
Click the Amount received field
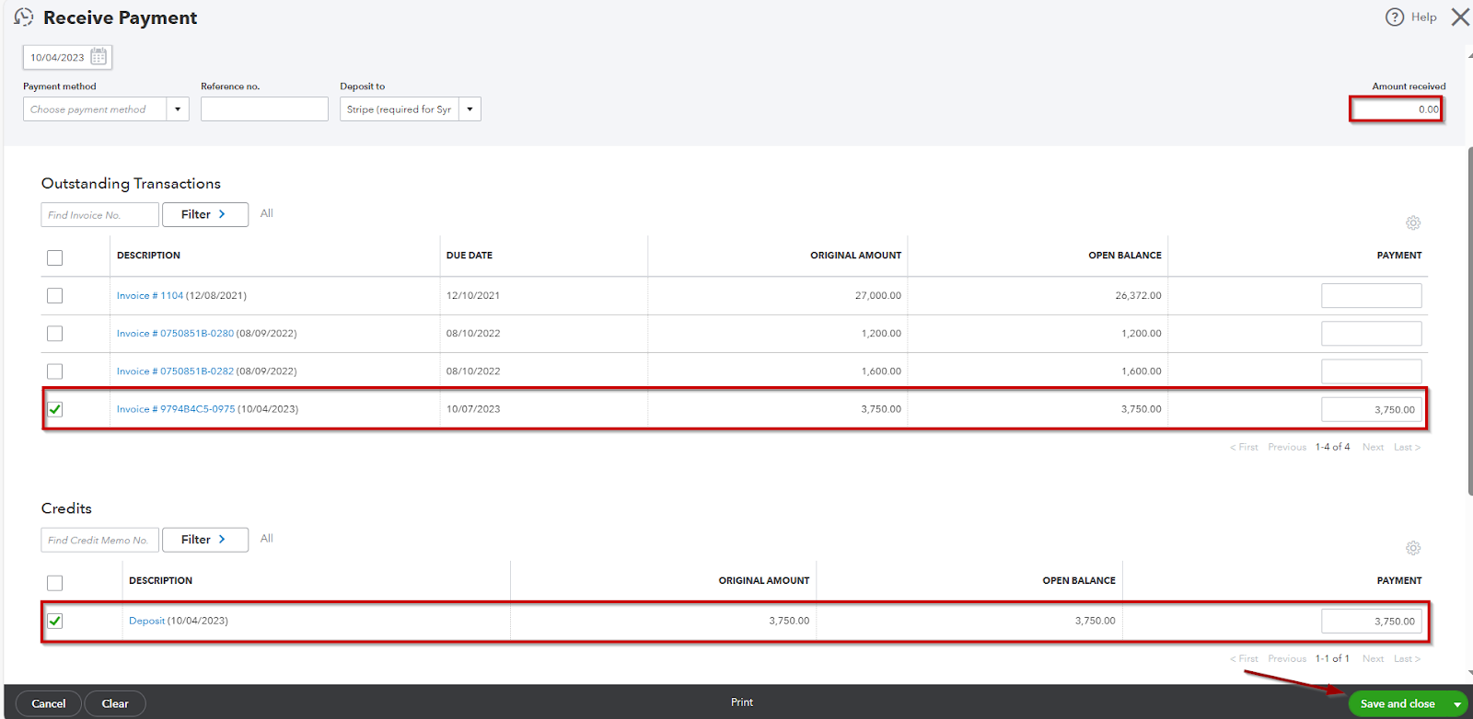pyautogui.click(x=1396, y=109)
